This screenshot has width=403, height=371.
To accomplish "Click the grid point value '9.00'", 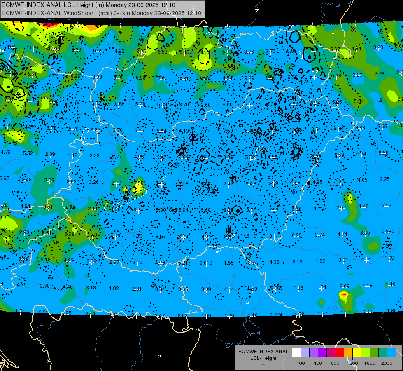I will pyautogui.click(x=228, y=104).
